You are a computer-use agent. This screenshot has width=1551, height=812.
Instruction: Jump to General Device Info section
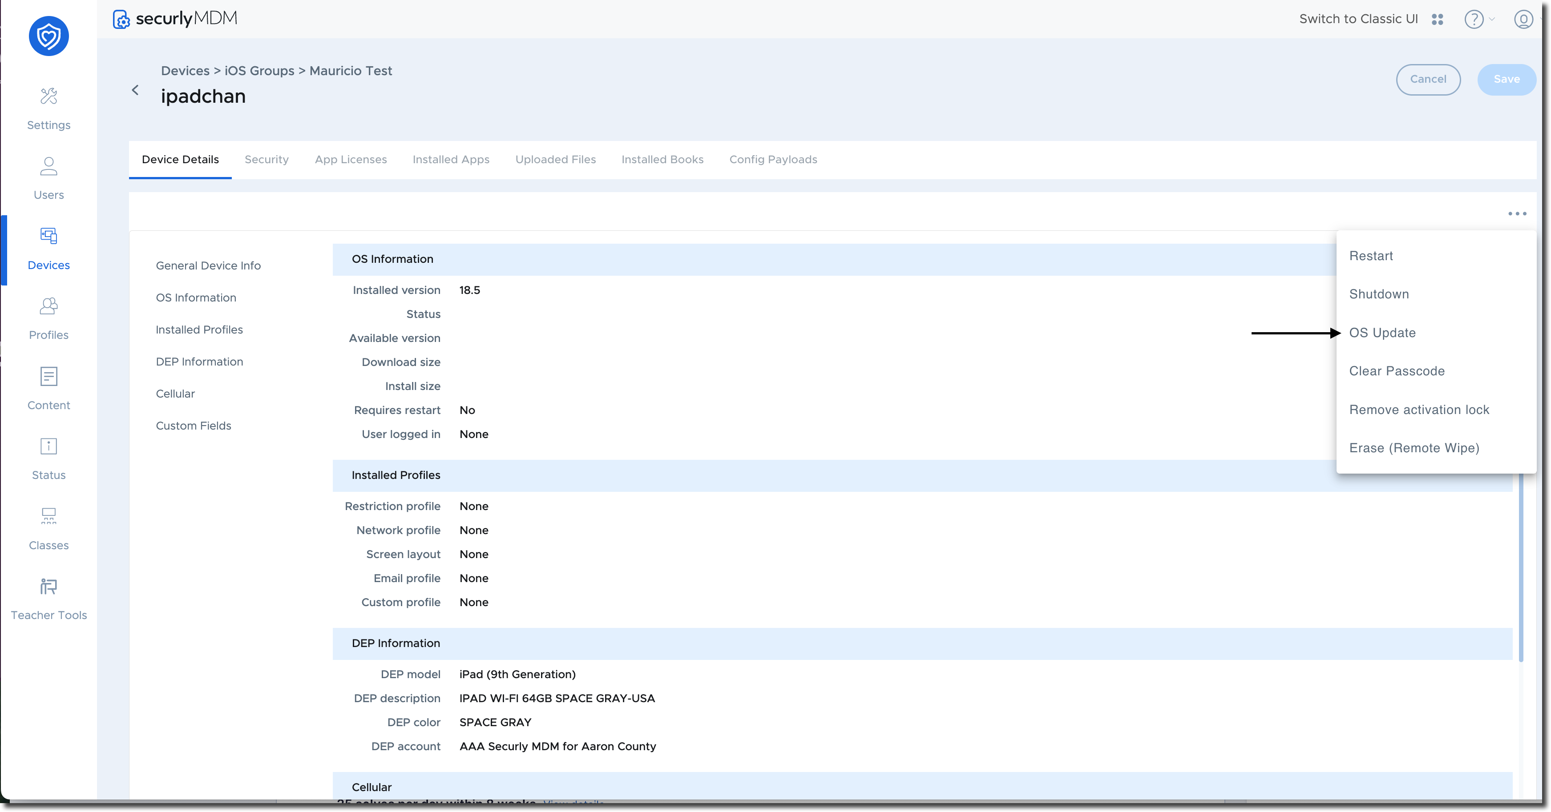208,266
